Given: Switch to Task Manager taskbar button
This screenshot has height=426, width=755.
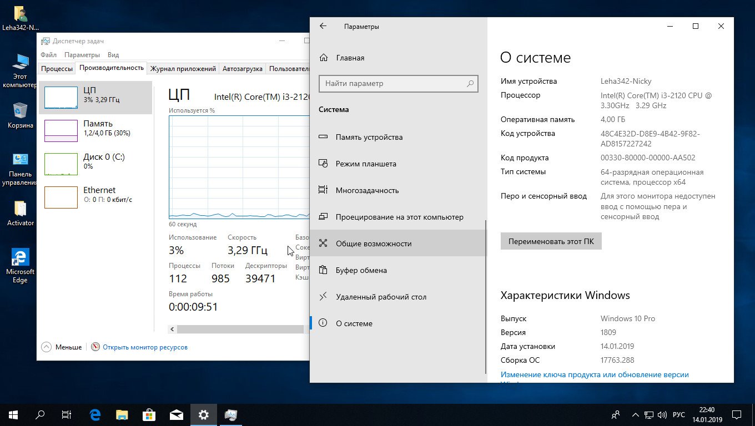Looking at the screenshot, I should (230, 414).
